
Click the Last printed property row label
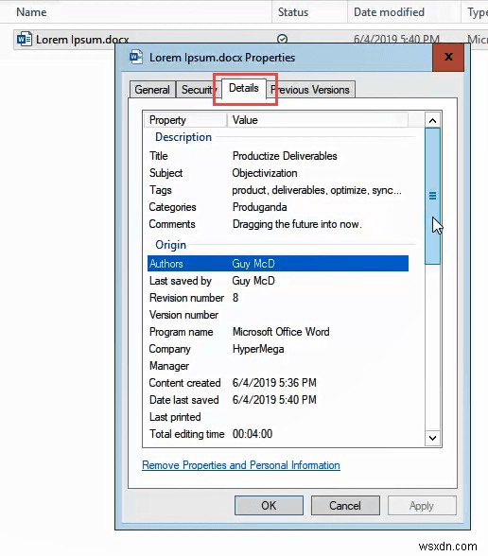point(175,417)
